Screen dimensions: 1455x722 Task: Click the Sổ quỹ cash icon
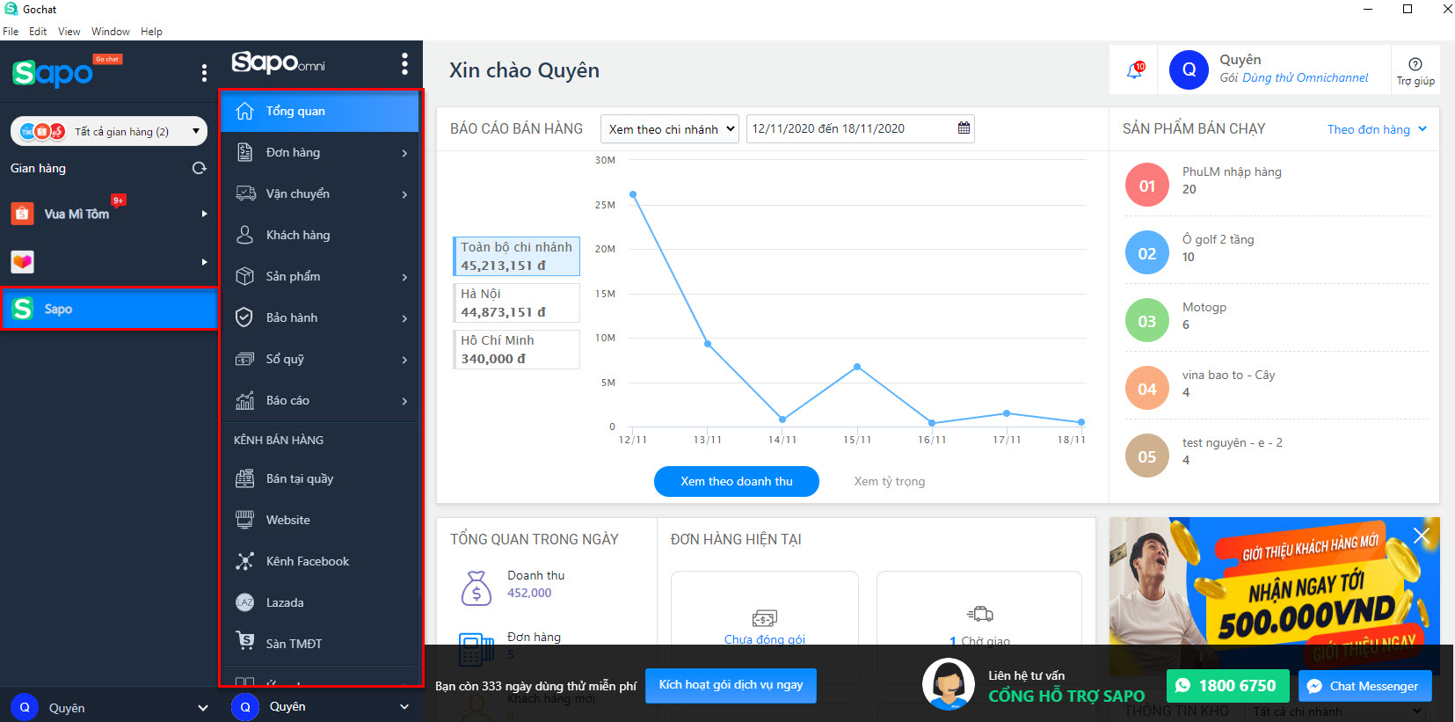tap(245, 359)
